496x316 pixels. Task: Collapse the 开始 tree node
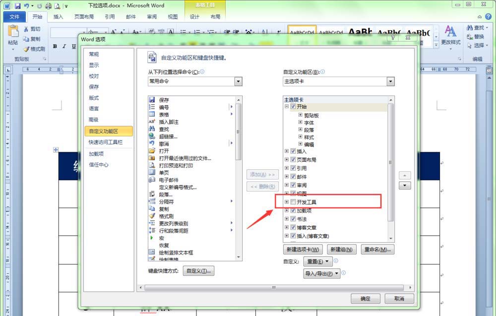287,106
